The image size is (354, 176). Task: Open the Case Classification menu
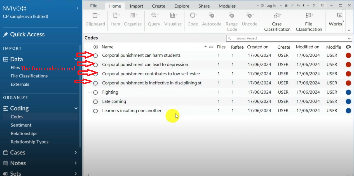click(x=277, y=22)
